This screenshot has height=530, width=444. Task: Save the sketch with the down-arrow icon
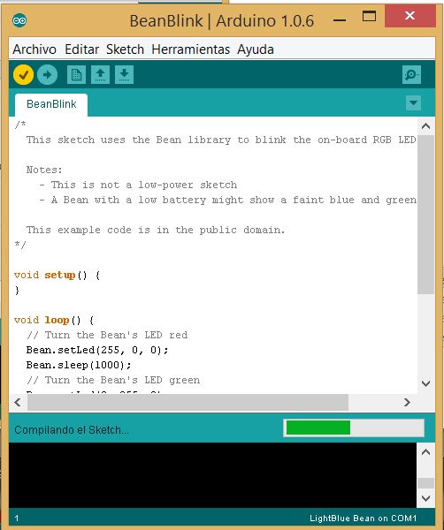[x=124, y=74]
